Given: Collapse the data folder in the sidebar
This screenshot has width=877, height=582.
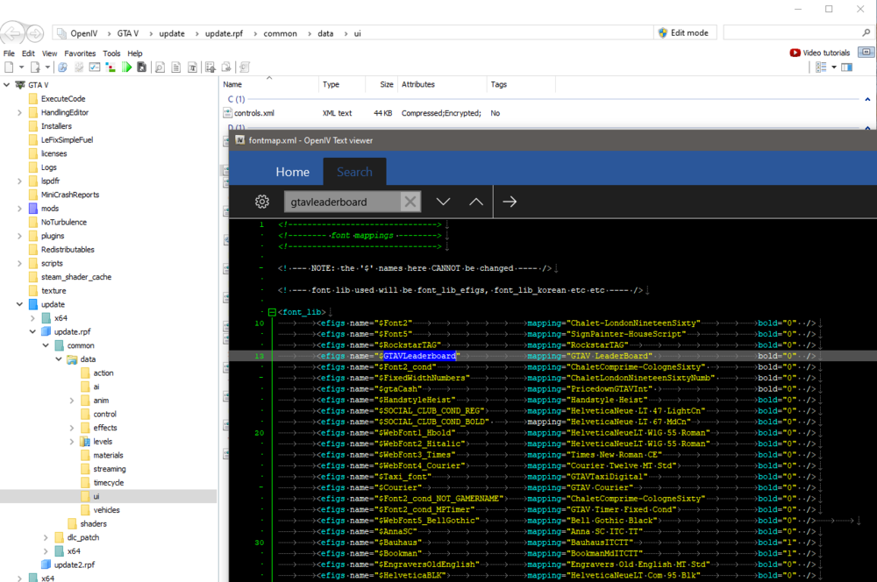Looking at the screenshot, I should [59, 358].
